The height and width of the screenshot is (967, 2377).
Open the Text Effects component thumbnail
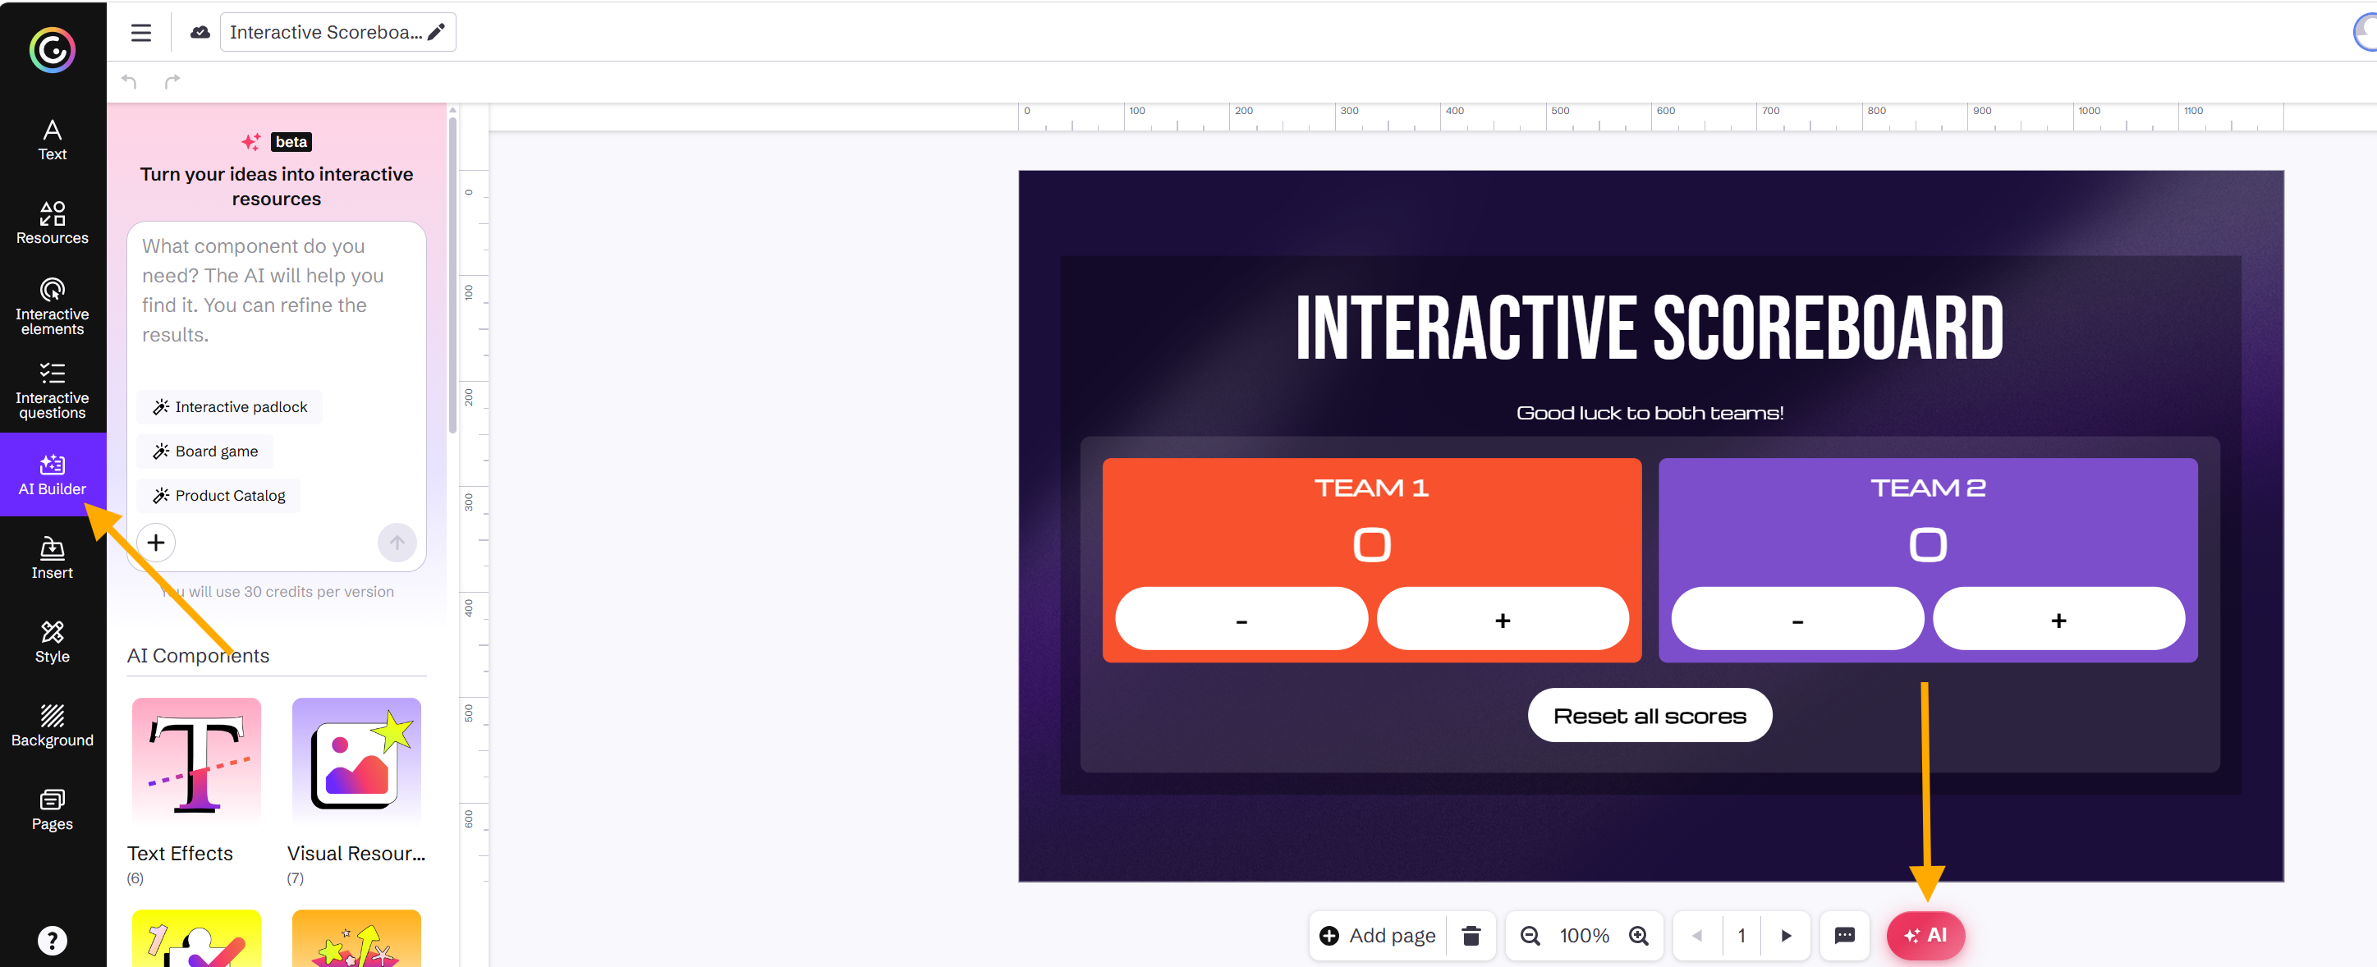[196, 761]
